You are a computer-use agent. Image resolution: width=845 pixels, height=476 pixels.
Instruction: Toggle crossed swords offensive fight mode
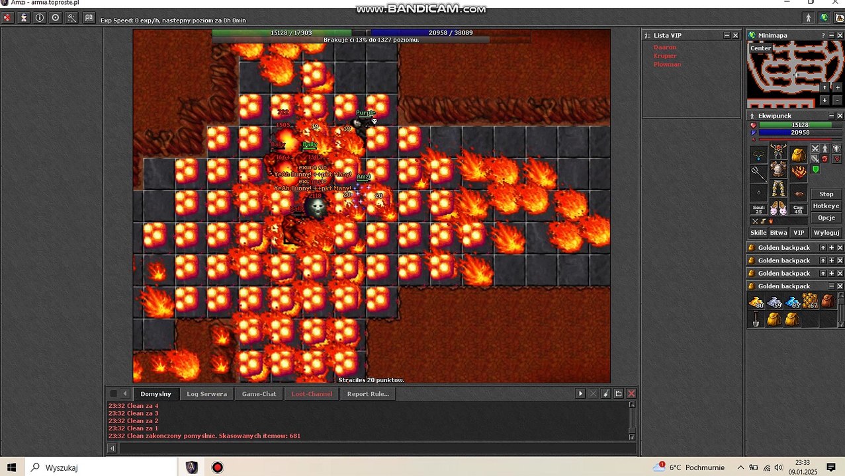coord(815,149)
